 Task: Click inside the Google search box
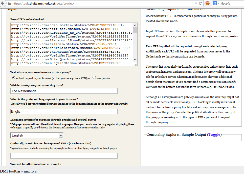(x=232, y=4)
